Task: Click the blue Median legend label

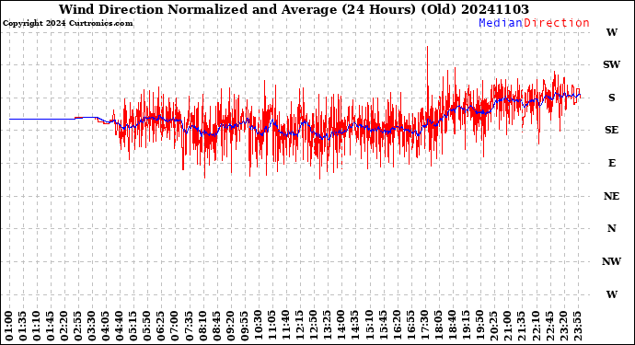Action: click(x=501, y=23)
